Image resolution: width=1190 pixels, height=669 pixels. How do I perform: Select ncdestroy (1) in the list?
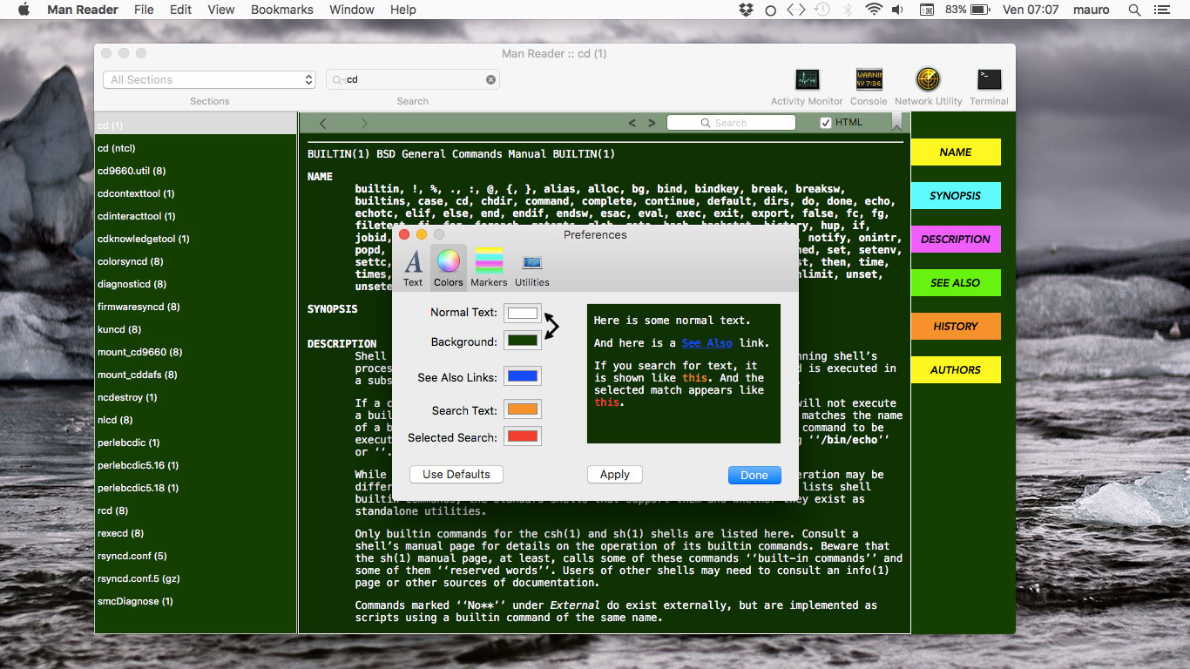click(196, 397)
